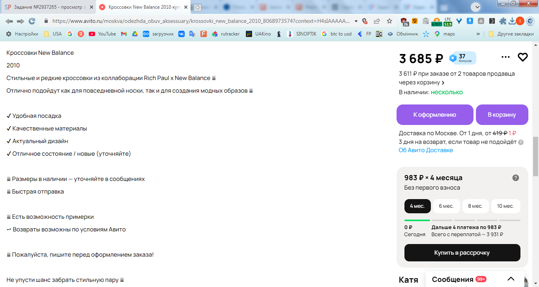The image size is (539, 287).
Task: Open the UAKino bookmark
Action: [x=258, y=34]
